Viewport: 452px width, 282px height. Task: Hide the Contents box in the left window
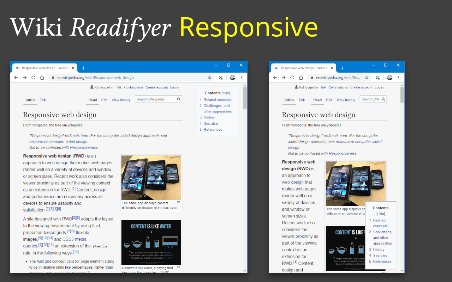226,93
